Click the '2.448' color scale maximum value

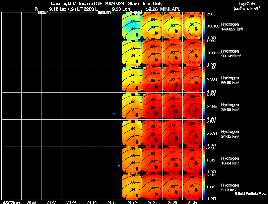(211, 68)
